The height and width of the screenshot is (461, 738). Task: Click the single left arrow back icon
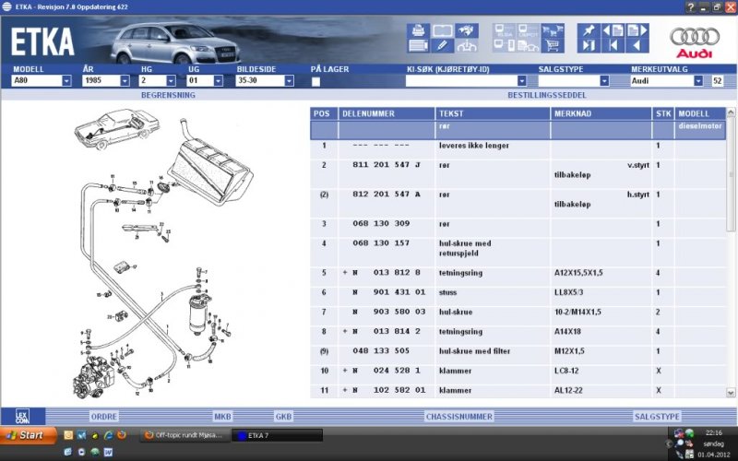(636, 45)
